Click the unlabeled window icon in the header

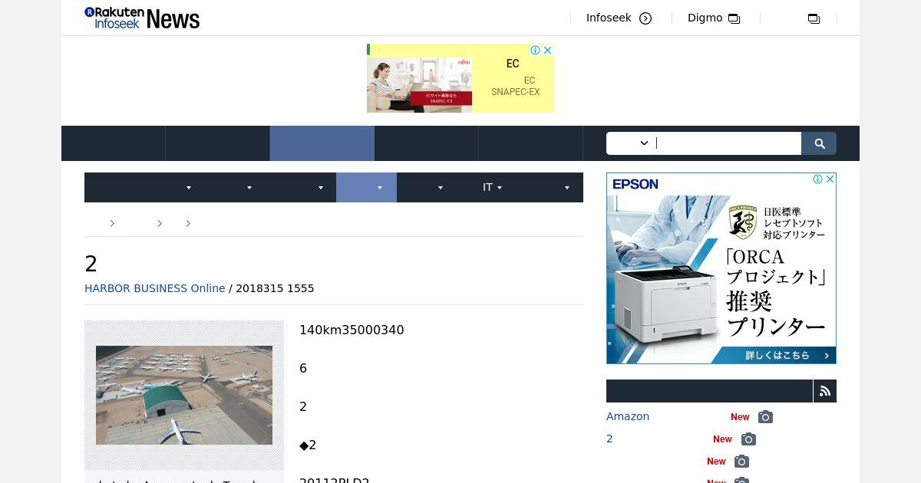pos(814,18)
